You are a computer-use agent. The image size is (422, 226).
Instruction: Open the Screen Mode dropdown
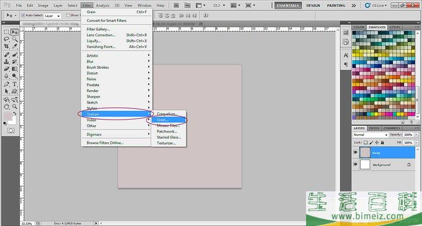point(250,5)
